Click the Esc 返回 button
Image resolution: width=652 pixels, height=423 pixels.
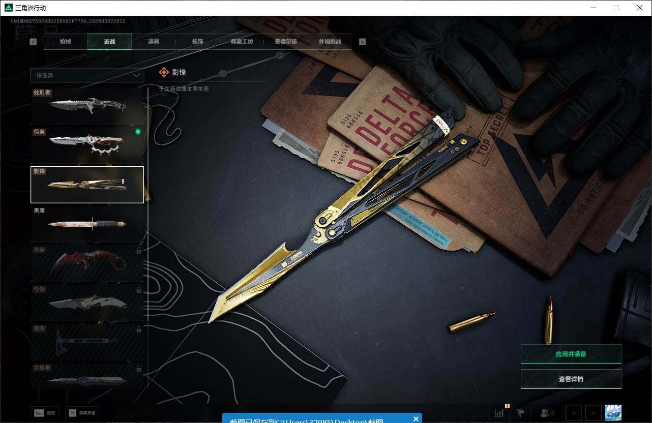pos(45,413)
